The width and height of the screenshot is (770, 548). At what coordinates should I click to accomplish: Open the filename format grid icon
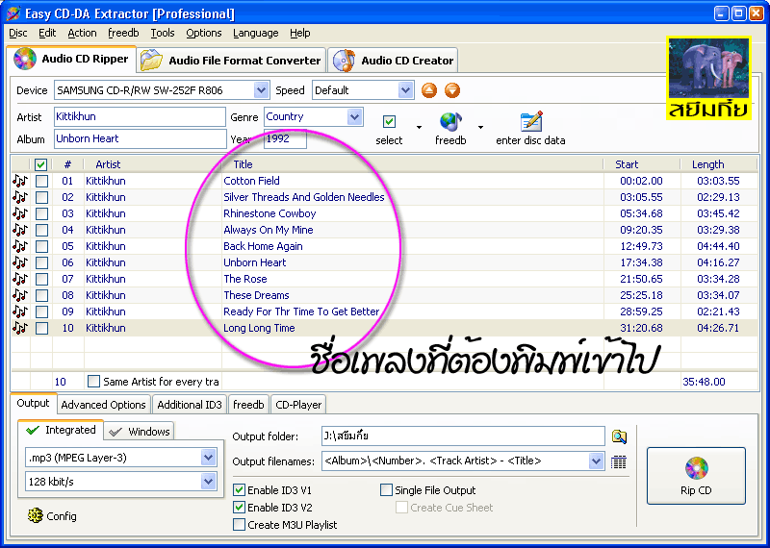click(619, 461)
